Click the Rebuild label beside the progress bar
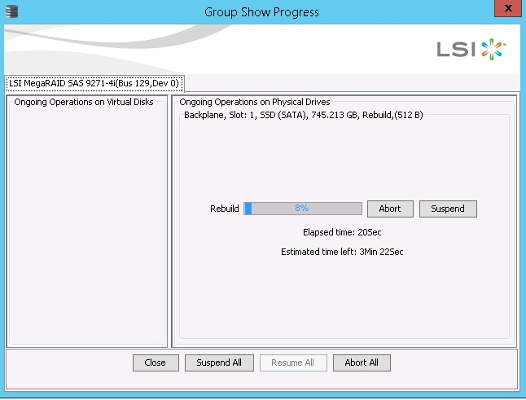Viewport: 526px width, 400px height. point(225,209)
